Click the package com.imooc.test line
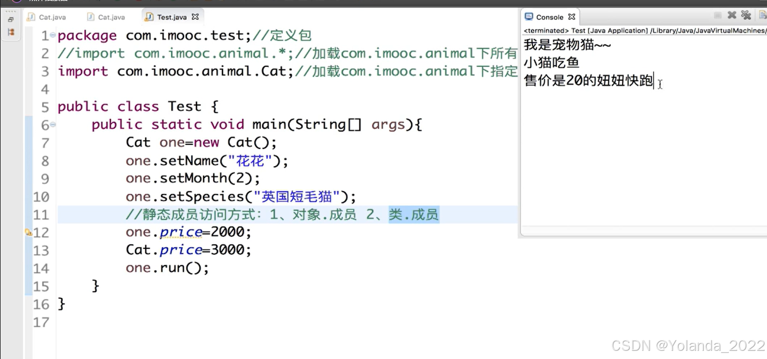767x359 pixels. click(x=184, y=35)
